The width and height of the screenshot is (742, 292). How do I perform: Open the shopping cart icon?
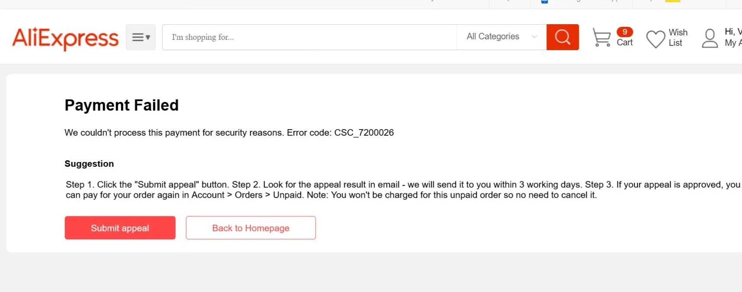[x=601, y=37]
